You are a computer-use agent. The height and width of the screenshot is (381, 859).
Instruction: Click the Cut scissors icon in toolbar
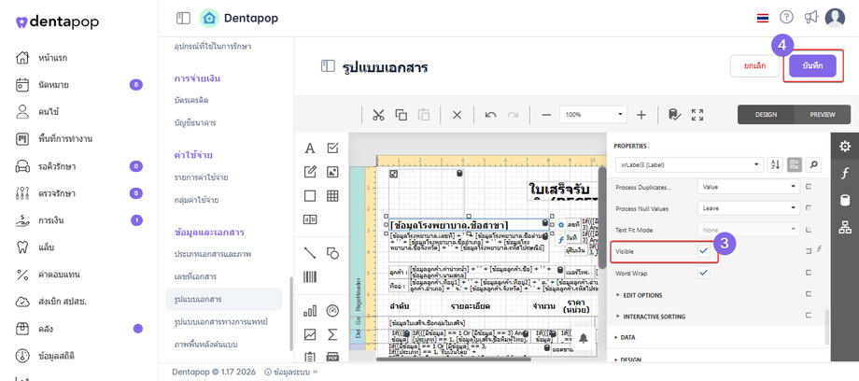378,115
